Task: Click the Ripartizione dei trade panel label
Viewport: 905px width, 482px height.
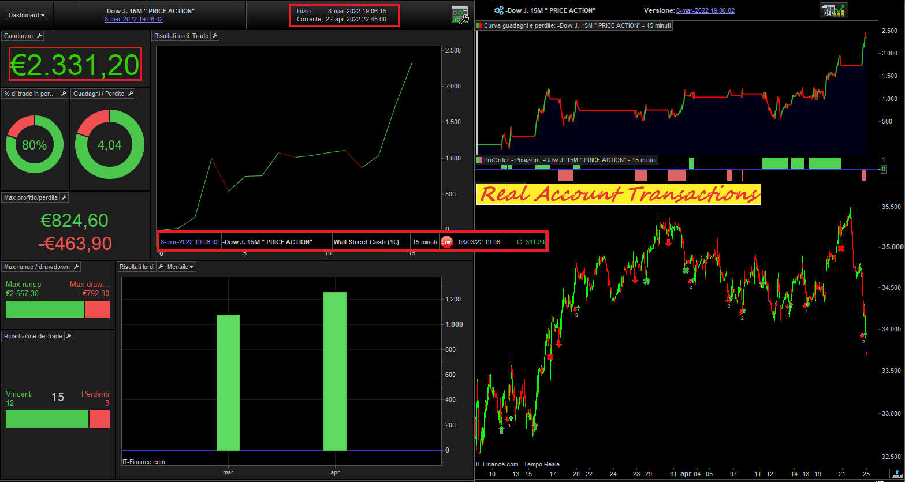Action: pos(33,336)
